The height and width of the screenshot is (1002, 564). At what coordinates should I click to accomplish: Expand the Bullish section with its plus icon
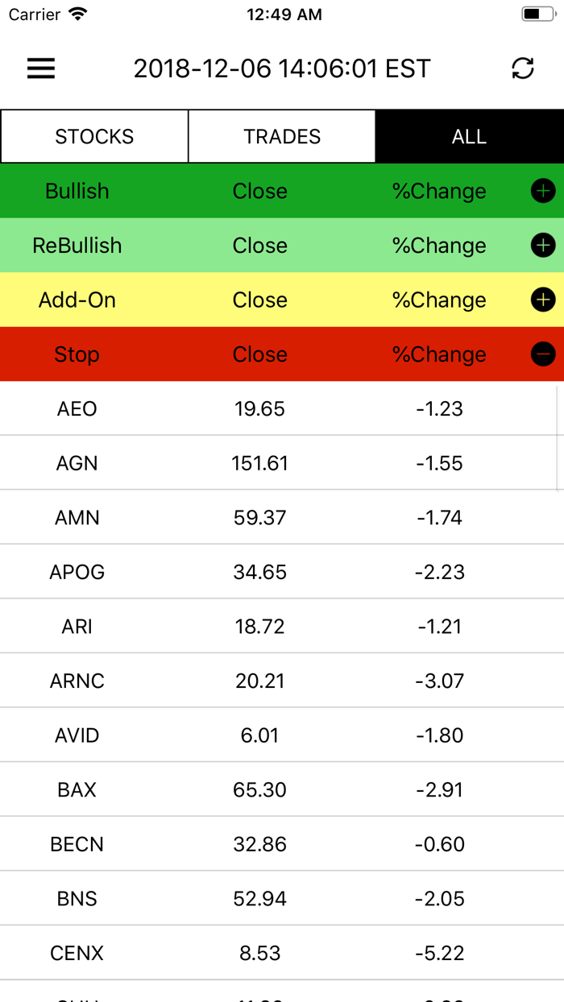point(543,191)
